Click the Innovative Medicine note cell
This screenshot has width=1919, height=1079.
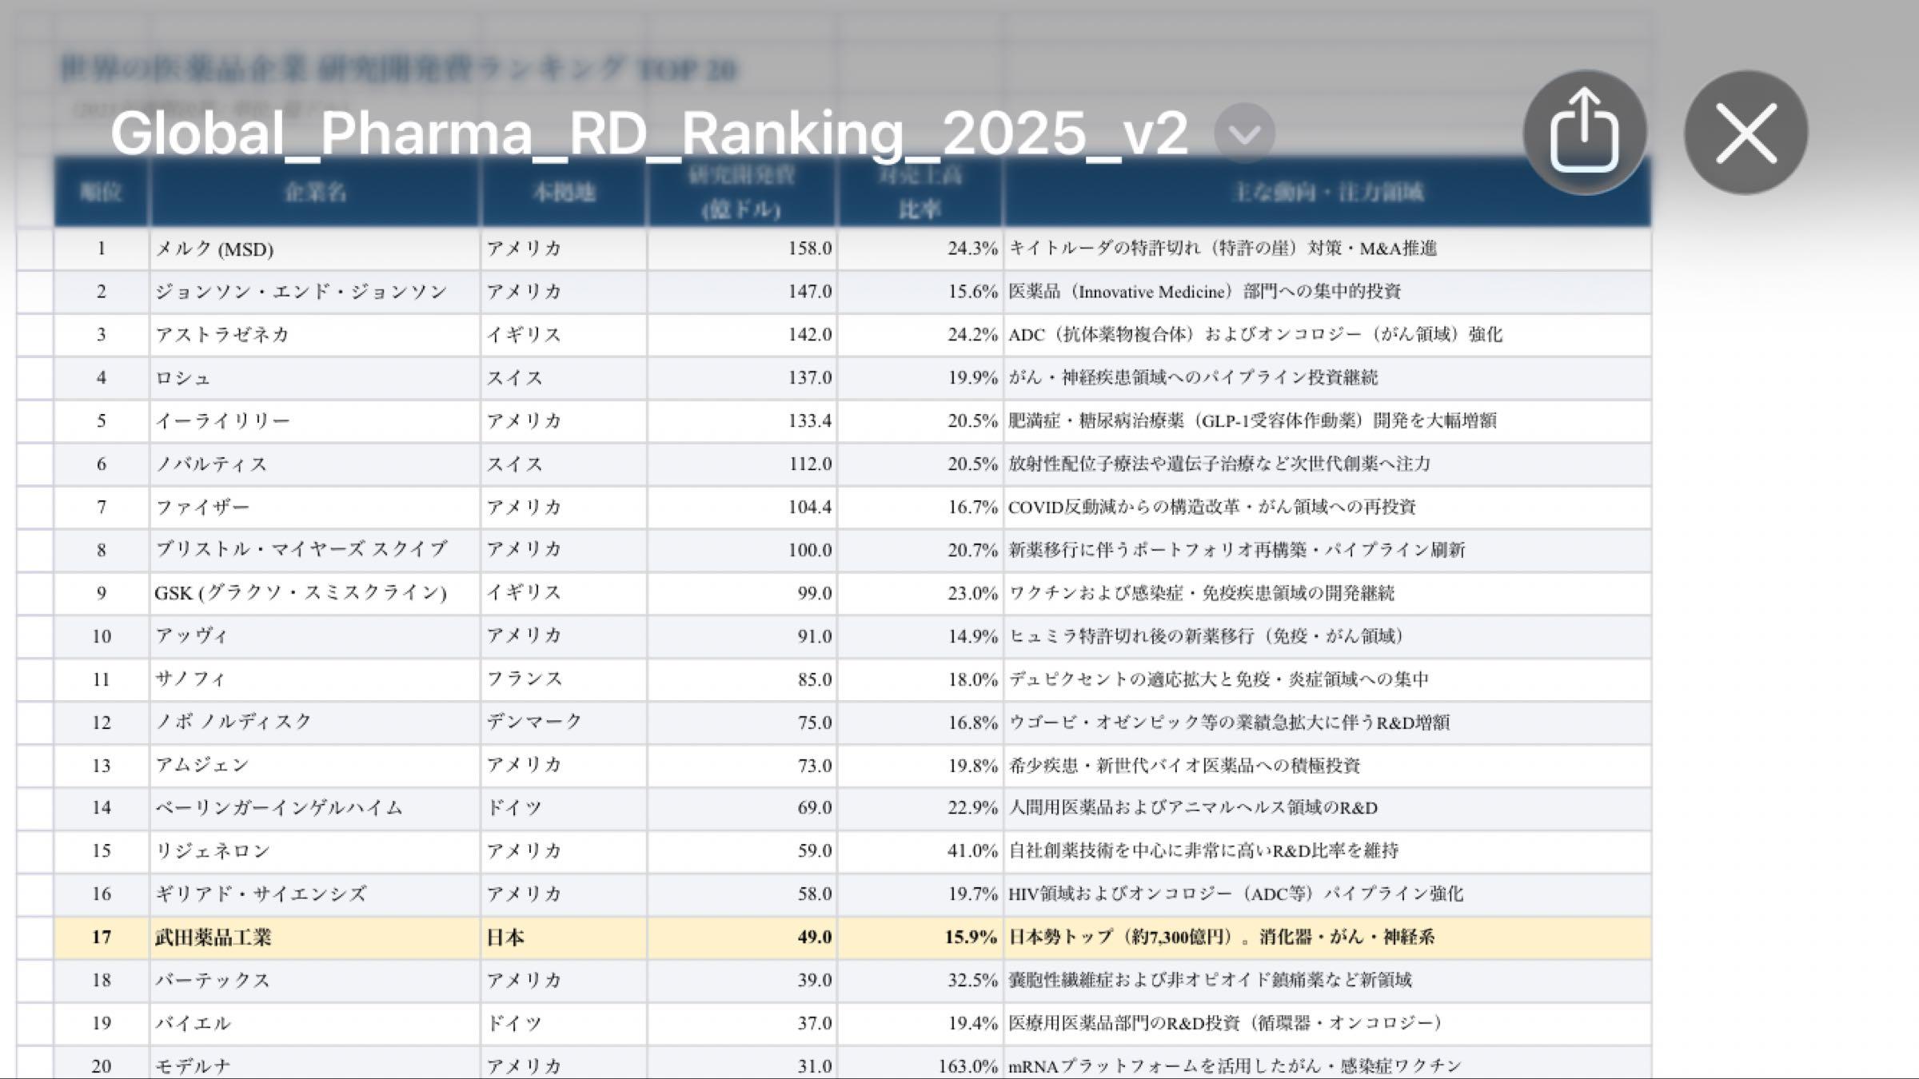[1327, 292]
